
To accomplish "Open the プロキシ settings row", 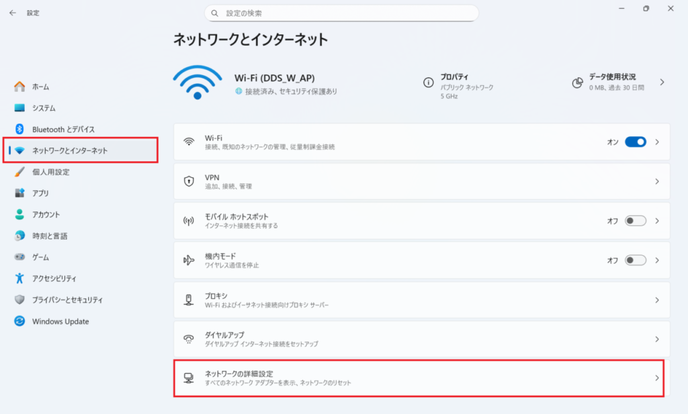I will (x=417, y=300).
